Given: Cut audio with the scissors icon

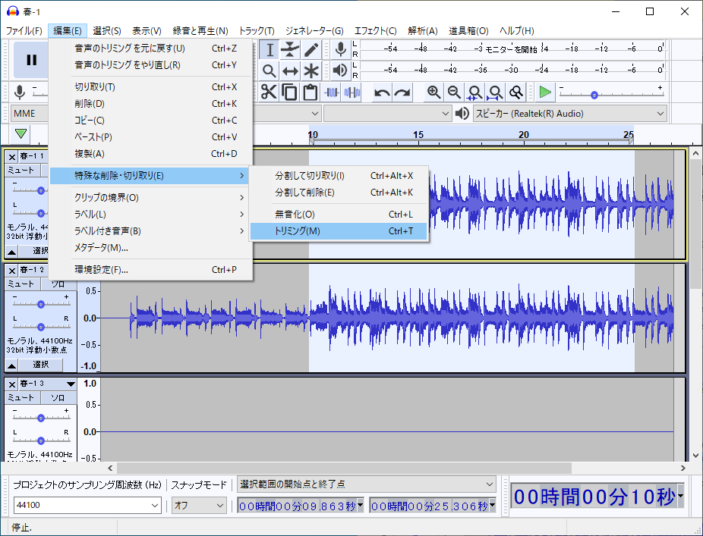Looking at the screenshot, I should pos(267,91).
